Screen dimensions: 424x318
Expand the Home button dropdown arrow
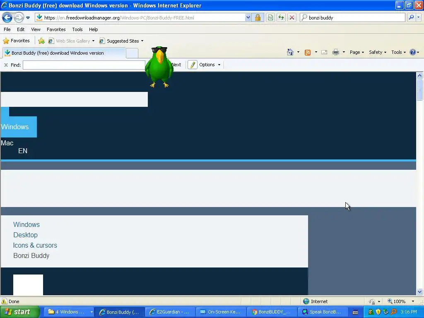tap(298, 52)
